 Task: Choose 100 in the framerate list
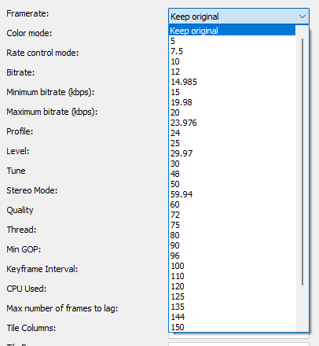232,266
